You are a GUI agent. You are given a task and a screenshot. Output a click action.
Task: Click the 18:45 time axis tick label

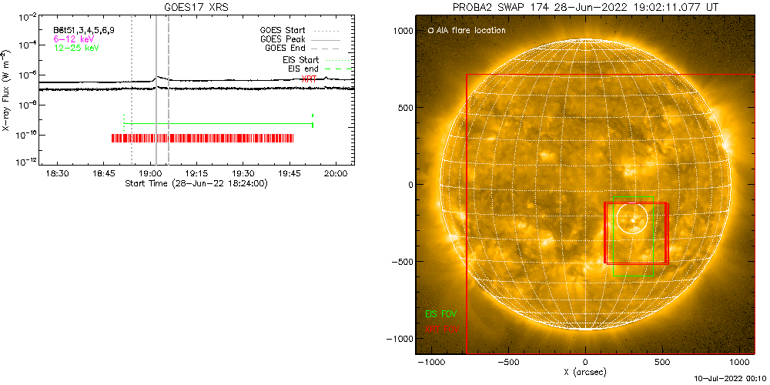103,173
